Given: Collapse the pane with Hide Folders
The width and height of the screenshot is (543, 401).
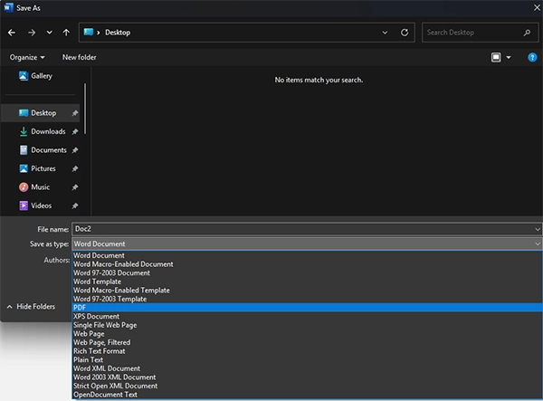Looking at the screenshot, I should pos(31,307).
